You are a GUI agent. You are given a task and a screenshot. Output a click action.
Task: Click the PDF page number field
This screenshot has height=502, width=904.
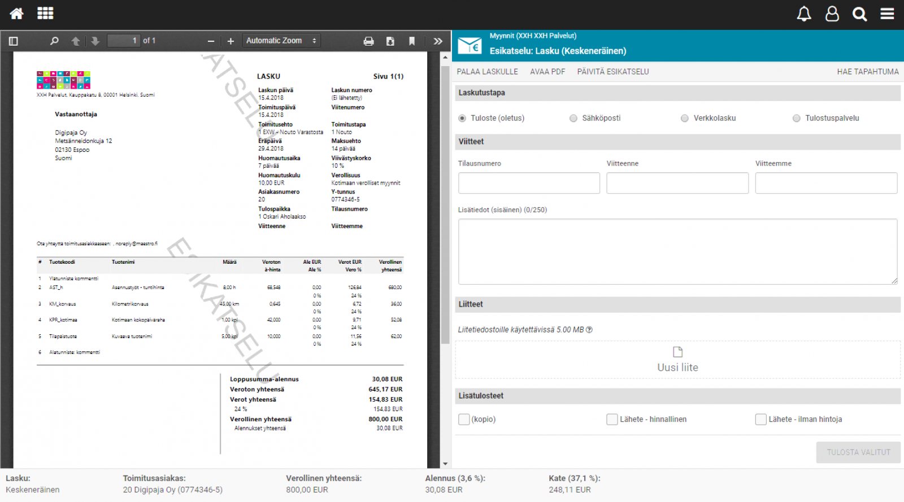pyautogui.click(x=124, y=41)
